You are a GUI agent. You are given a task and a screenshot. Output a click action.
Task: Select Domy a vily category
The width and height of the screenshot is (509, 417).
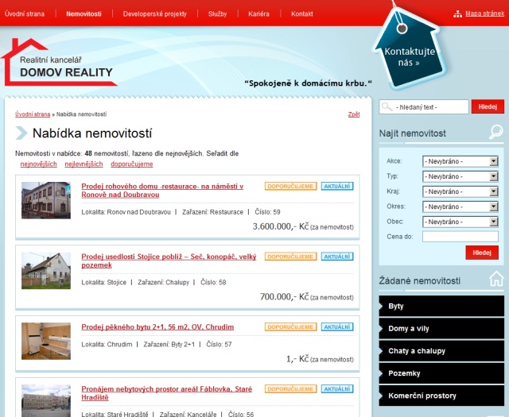tap(441, 329)
